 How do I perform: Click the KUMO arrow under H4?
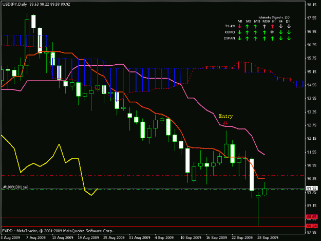[281, 32]
